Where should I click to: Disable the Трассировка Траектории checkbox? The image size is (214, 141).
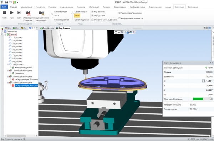pos(119,13)
